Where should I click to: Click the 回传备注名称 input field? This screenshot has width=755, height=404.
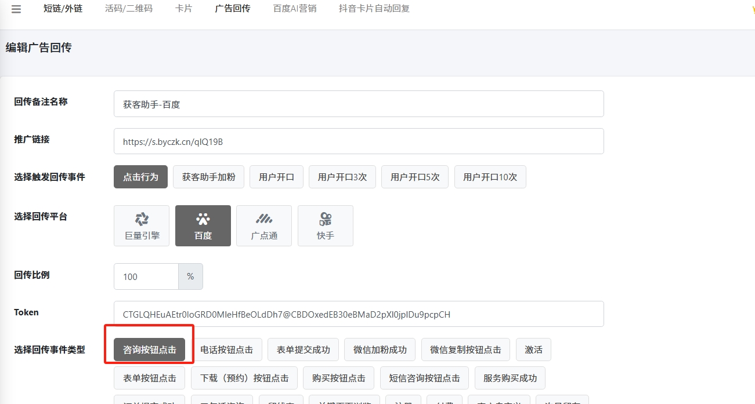pyautogui.click(x=359, y=104)
